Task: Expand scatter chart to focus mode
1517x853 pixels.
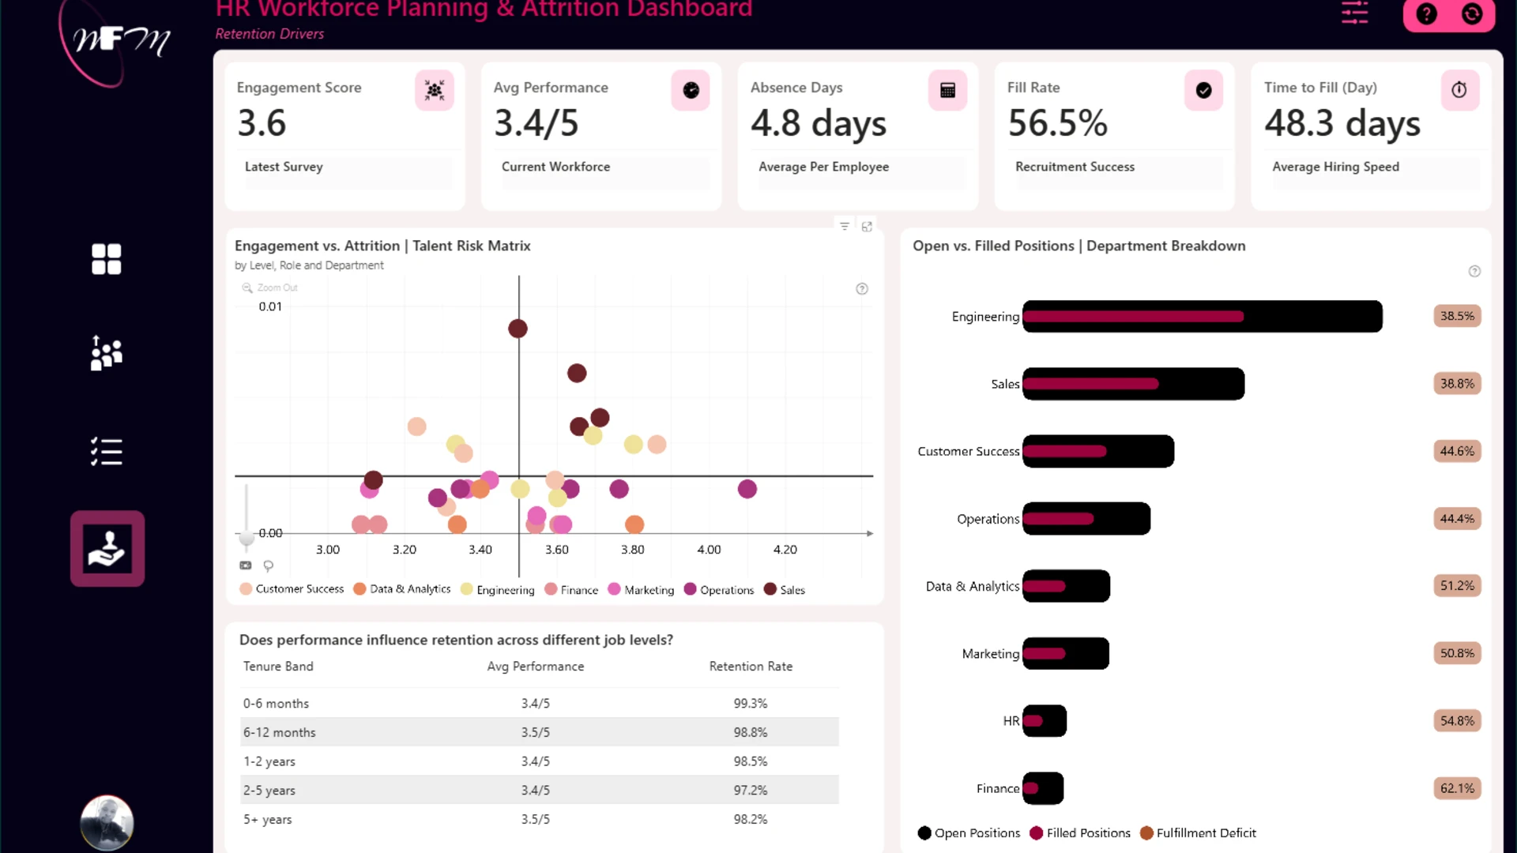Action: pyautogui.click(x=867, y=227)
